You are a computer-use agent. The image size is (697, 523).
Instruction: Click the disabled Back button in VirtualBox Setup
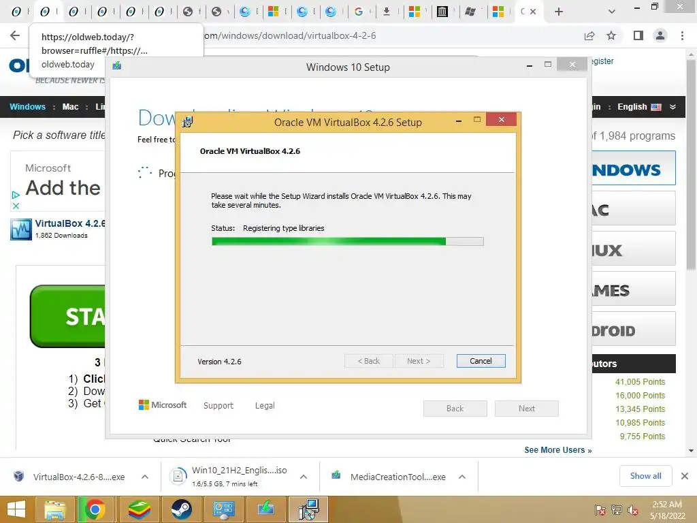[x=368, y=361]
